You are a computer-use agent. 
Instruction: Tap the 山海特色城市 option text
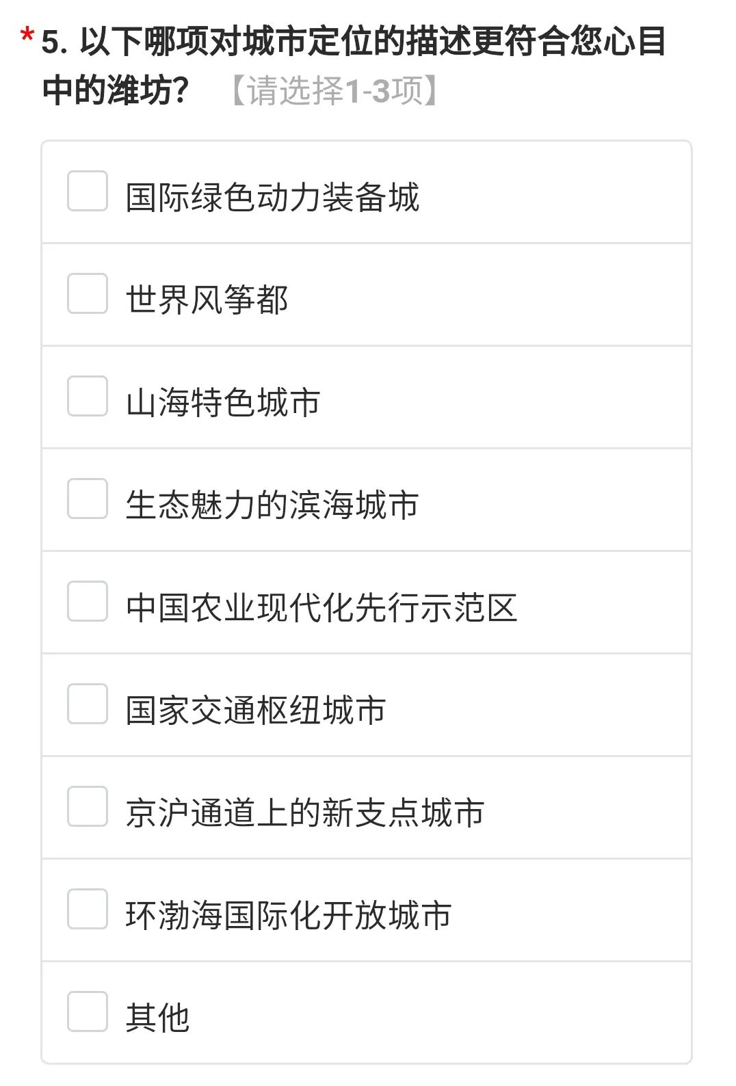click(223, 403)
